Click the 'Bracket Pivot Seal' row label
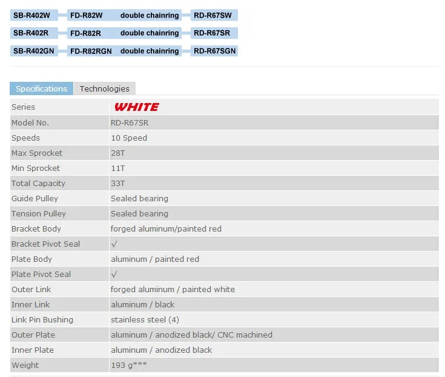This screenshot has width=445, height=377. coord(45,244)
